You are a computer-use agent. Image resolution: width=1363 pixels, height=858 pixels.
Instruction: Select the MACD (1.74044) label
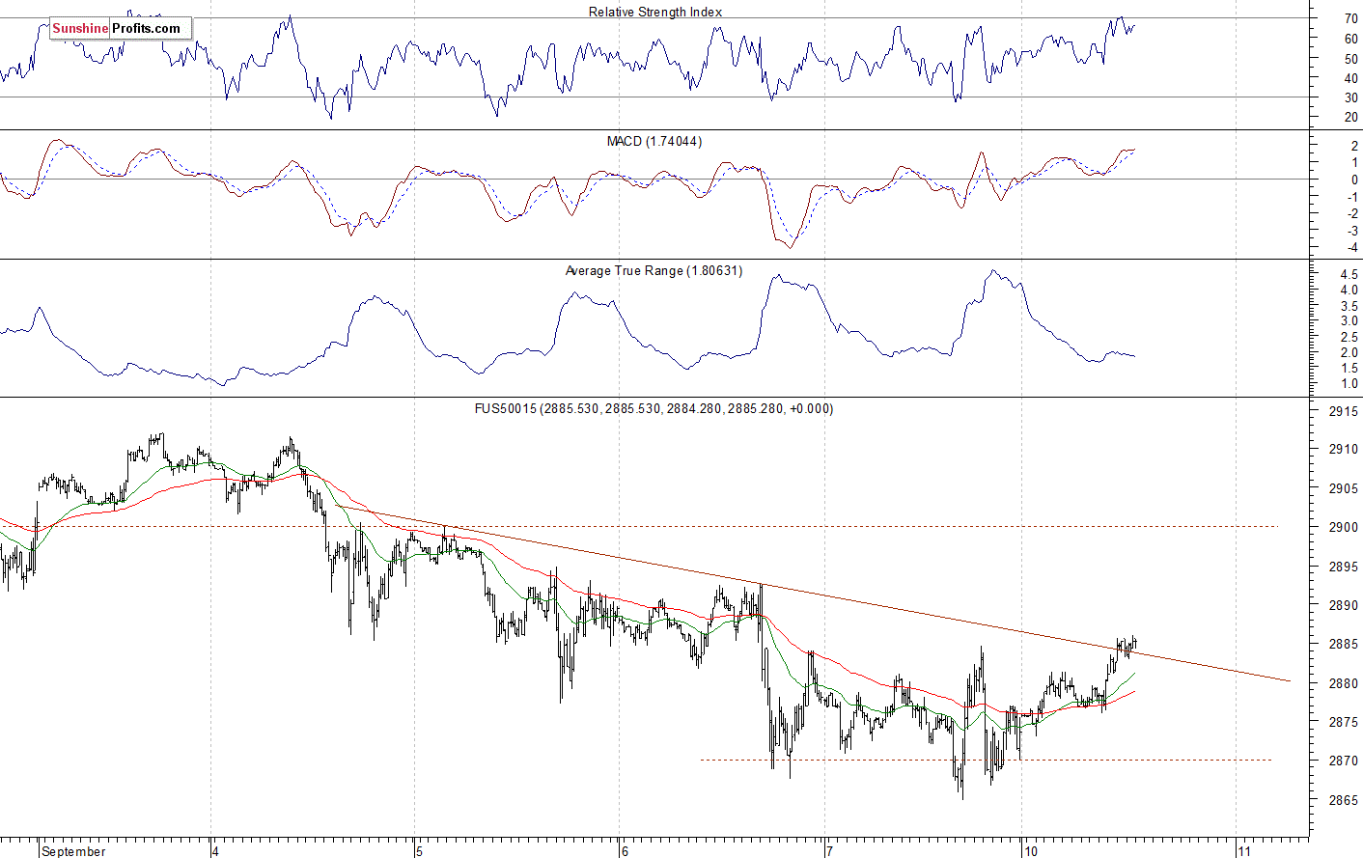654,141
